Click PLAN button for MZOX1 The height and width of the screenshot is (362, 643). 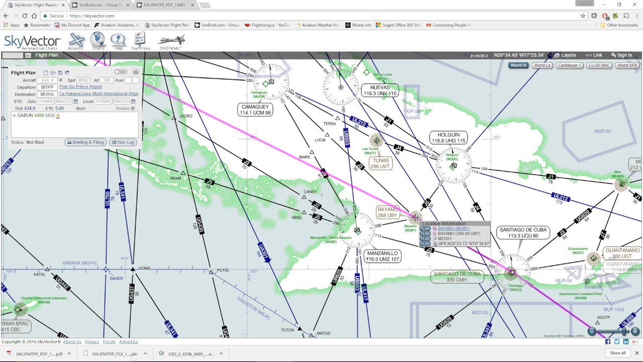425,239
